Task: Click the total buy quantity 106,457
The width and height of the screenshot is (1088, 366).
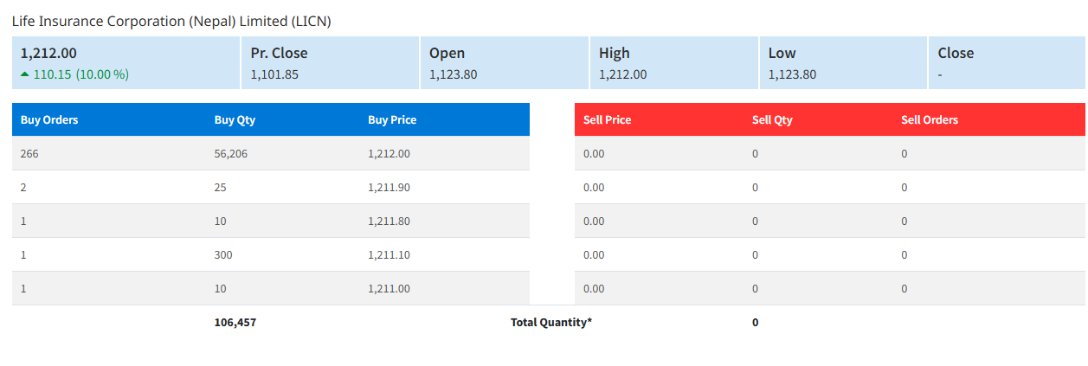Action: 235,322
